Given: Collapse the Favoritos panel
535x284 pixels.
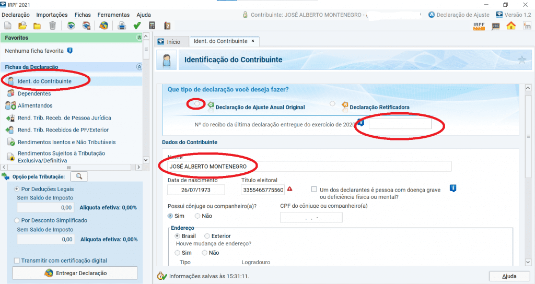Looking at the screenshot, I should click(139, 38).
